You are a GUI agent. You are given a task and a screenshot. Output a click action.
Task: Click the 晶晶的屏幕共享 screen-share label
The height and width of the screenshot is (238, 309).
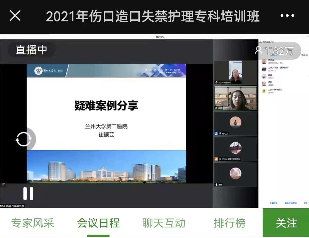point(15,206)
